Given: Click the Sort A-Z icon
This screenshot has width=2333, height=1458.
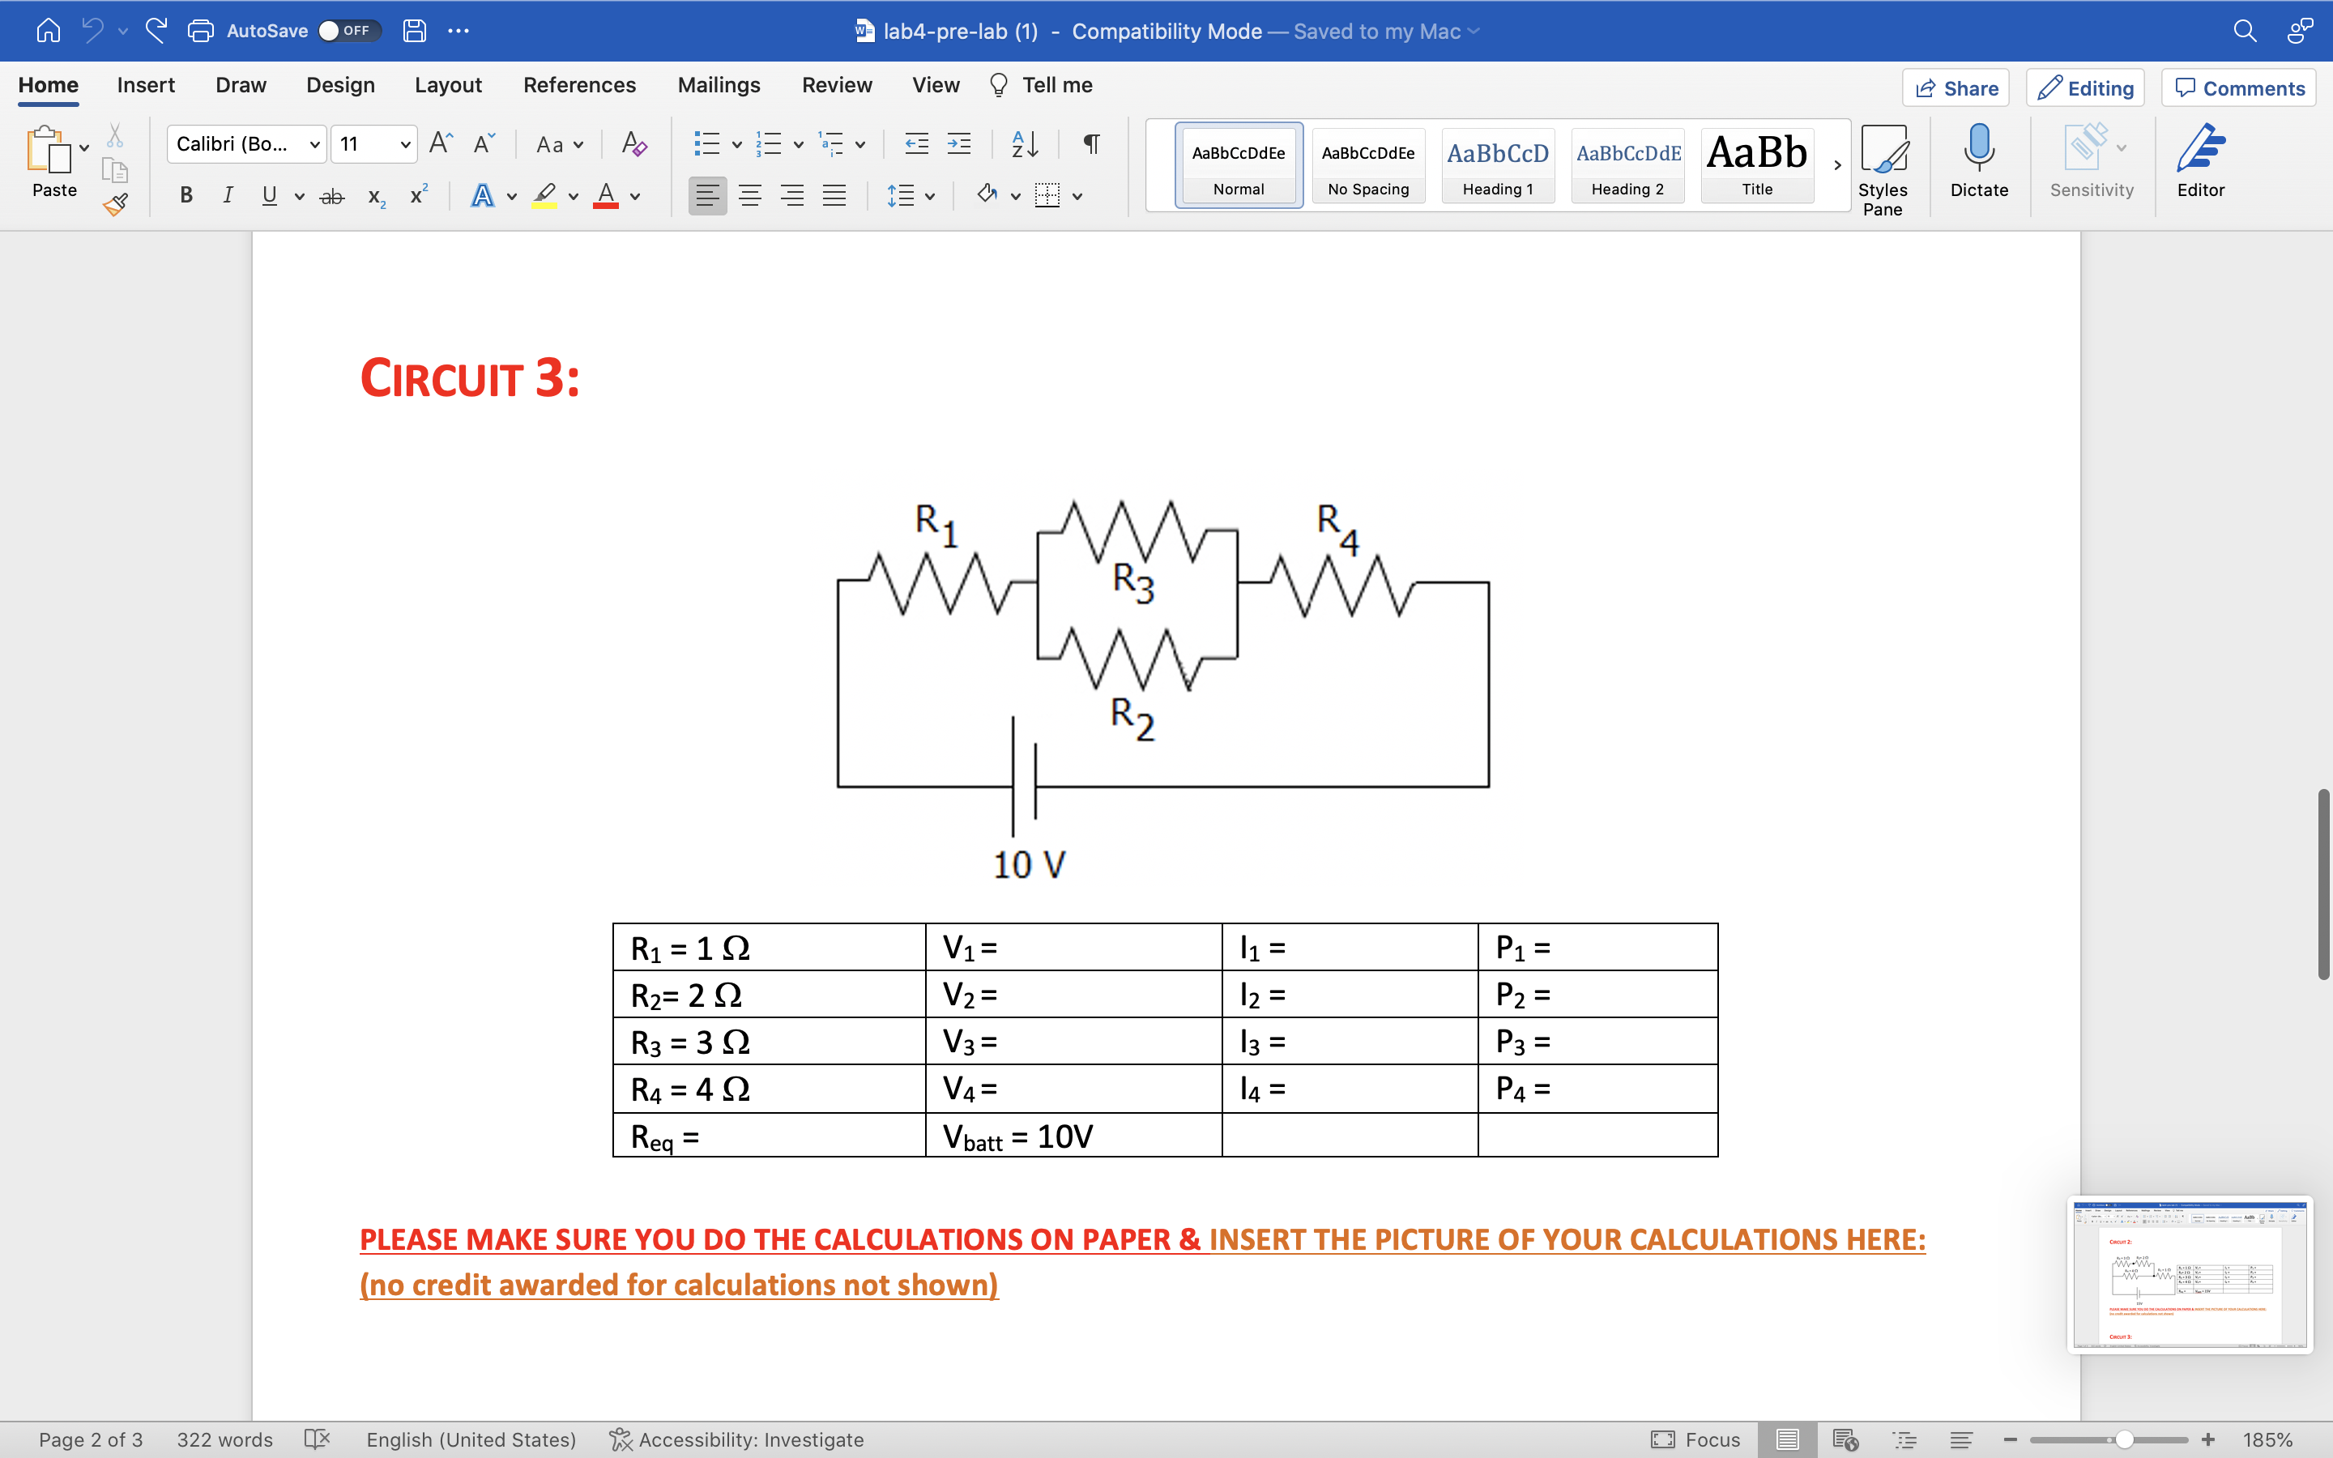Looking at the screenshot, I should coord(1025,143).
